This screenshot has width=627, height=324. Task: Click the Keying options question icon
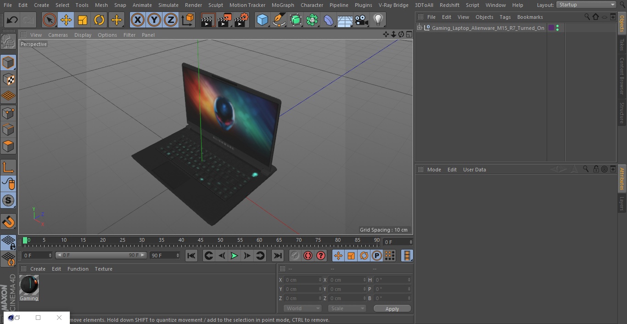click(321, 256)
